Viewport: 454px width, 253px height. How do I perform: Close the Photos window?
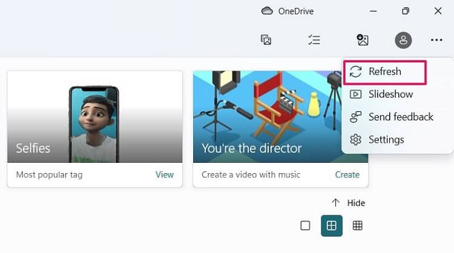coord(438,11)
